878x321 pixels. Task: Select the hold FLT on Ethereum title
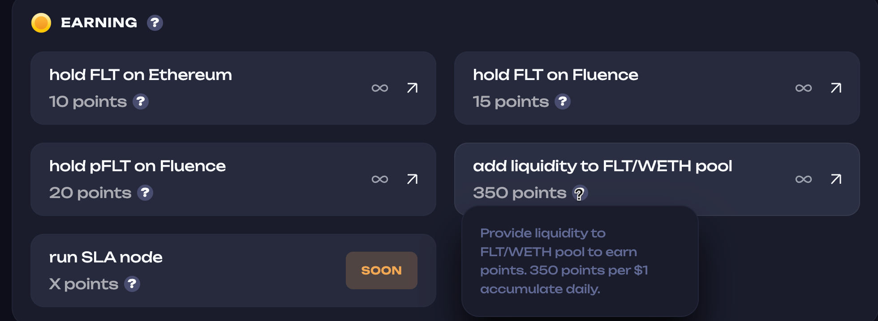click(141, 75)
